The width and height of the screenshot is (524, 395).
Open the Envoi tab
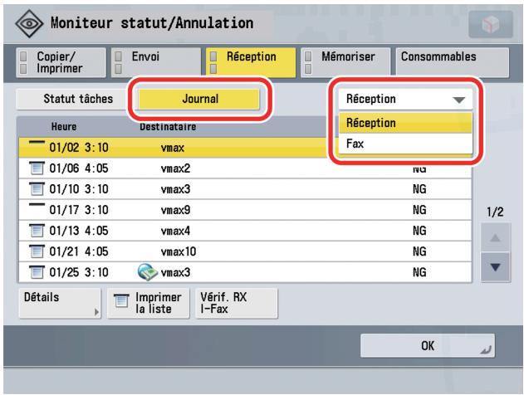(x=156, y=62)
